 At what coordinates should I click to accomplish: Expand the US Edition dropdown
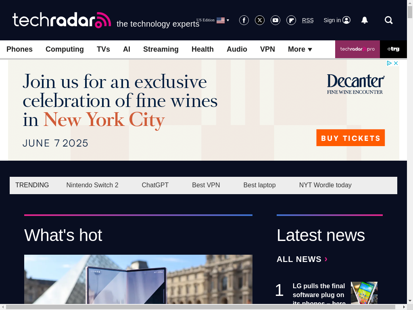tap(213, 20)
